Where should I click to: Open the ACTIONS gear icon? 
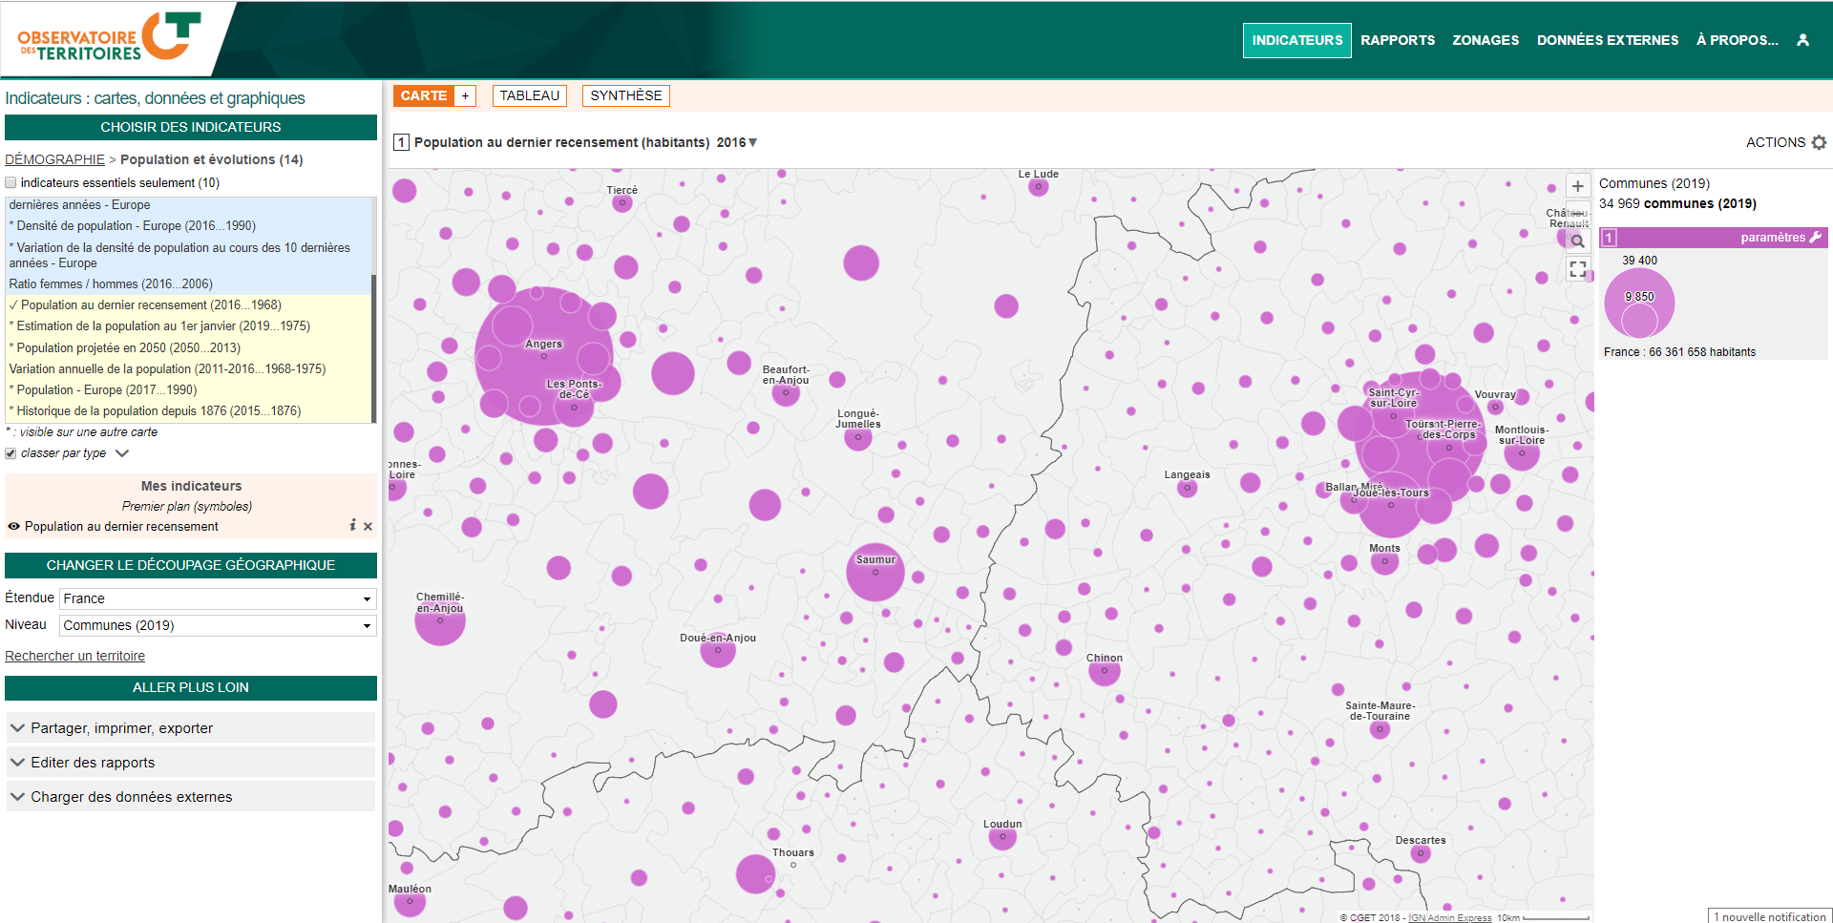pos(1819,142)
